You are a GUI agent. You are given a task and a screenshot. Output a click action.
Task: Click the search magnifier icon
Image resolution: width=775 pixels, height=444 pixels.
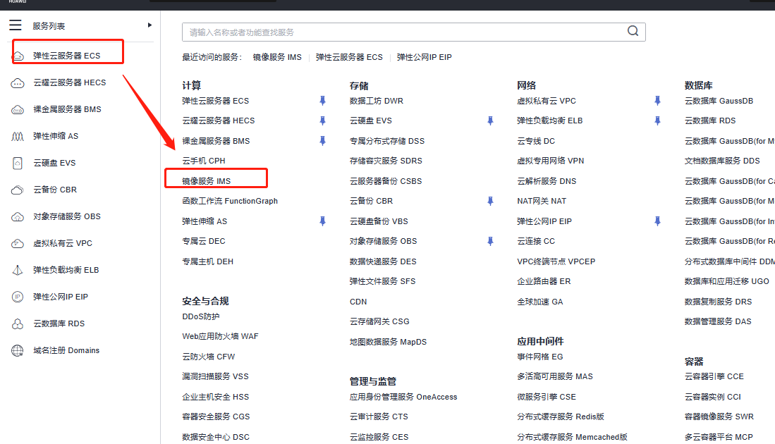[x=633, y=31]
